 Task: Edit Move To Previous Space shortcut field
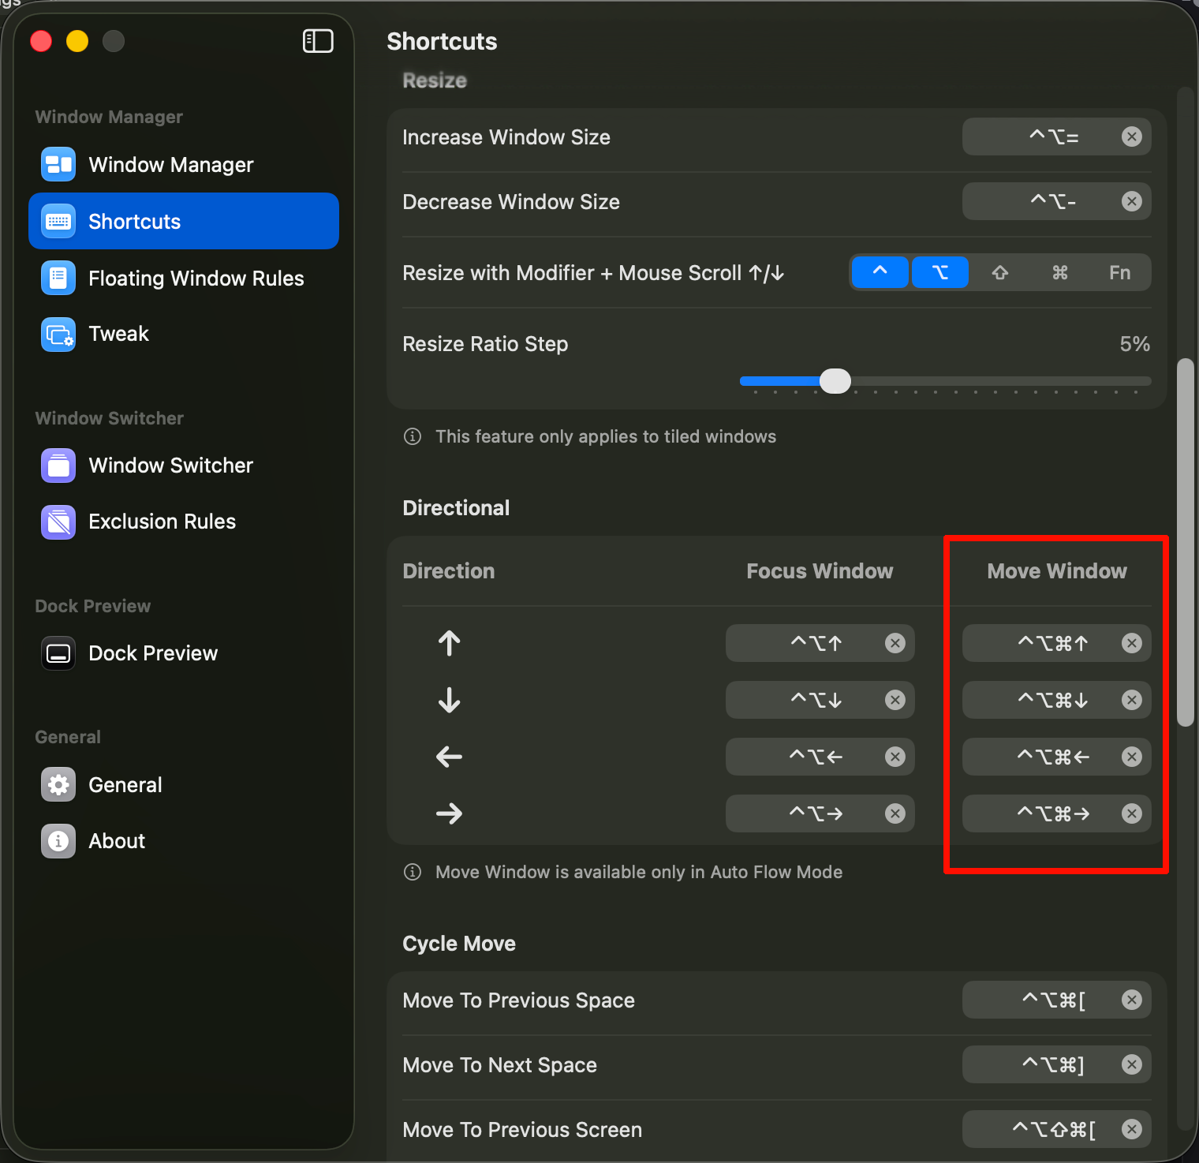tap(1057, 1000)
